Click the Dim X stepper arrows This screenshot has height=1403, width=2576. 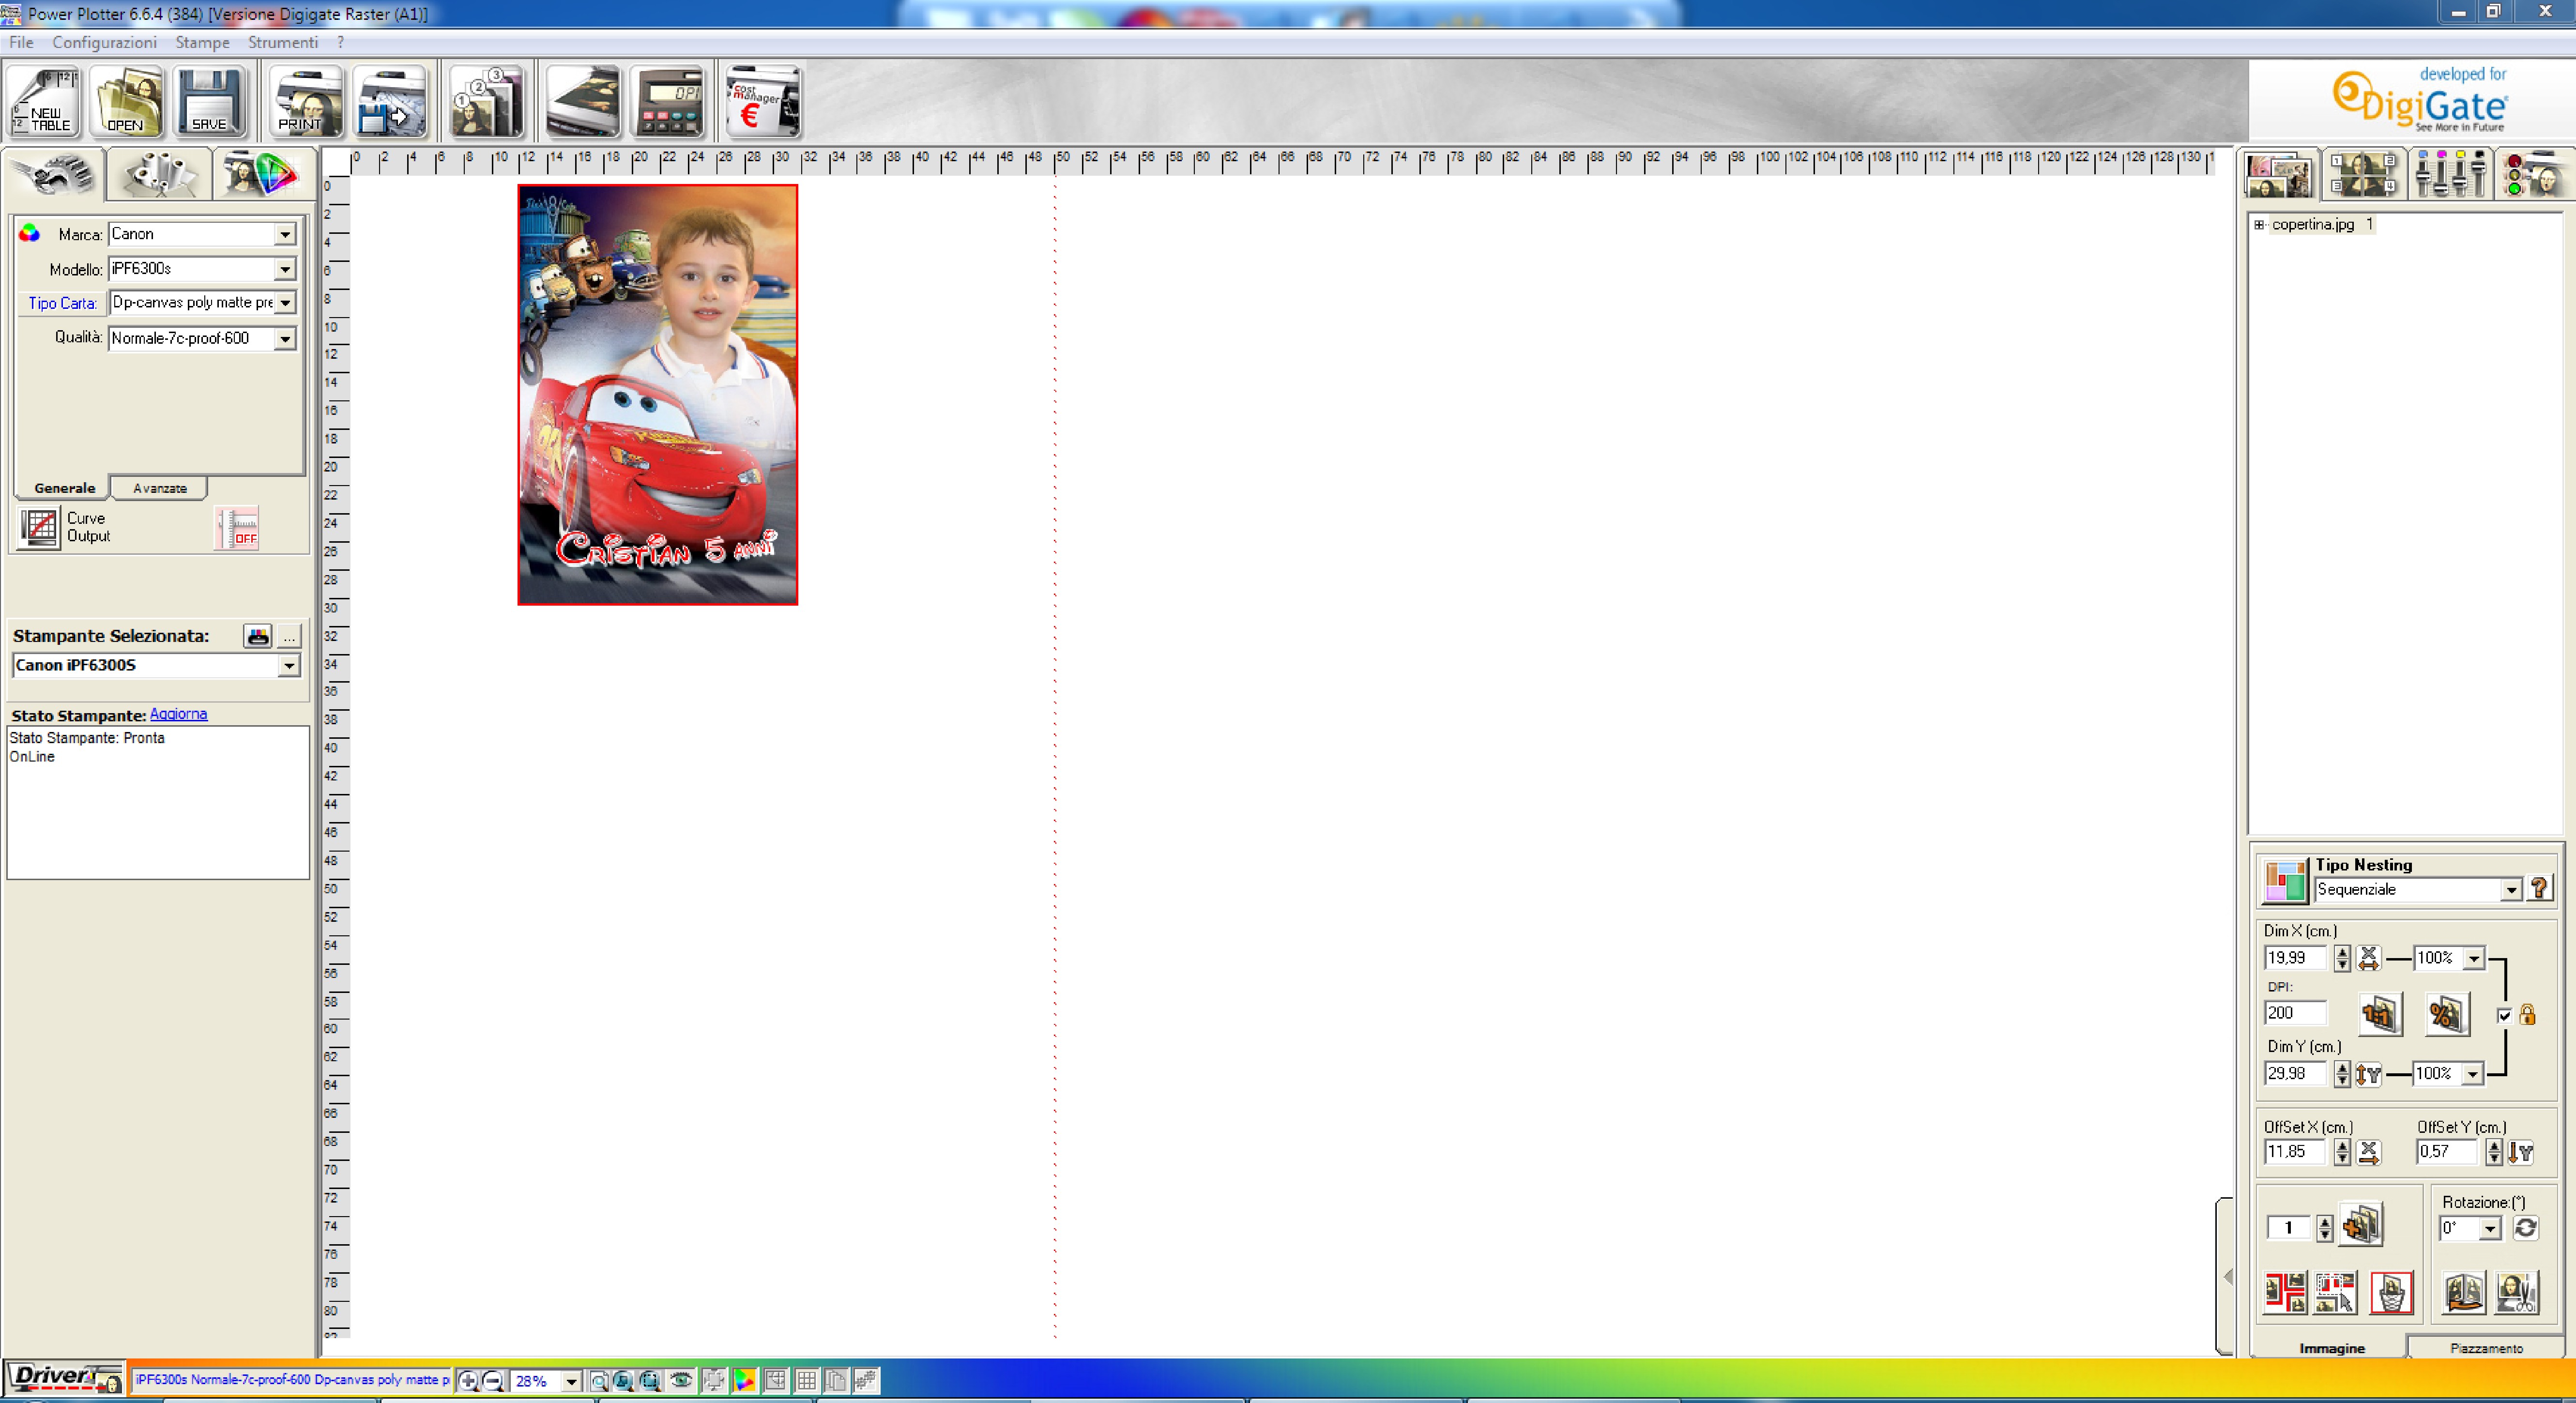2342,958
